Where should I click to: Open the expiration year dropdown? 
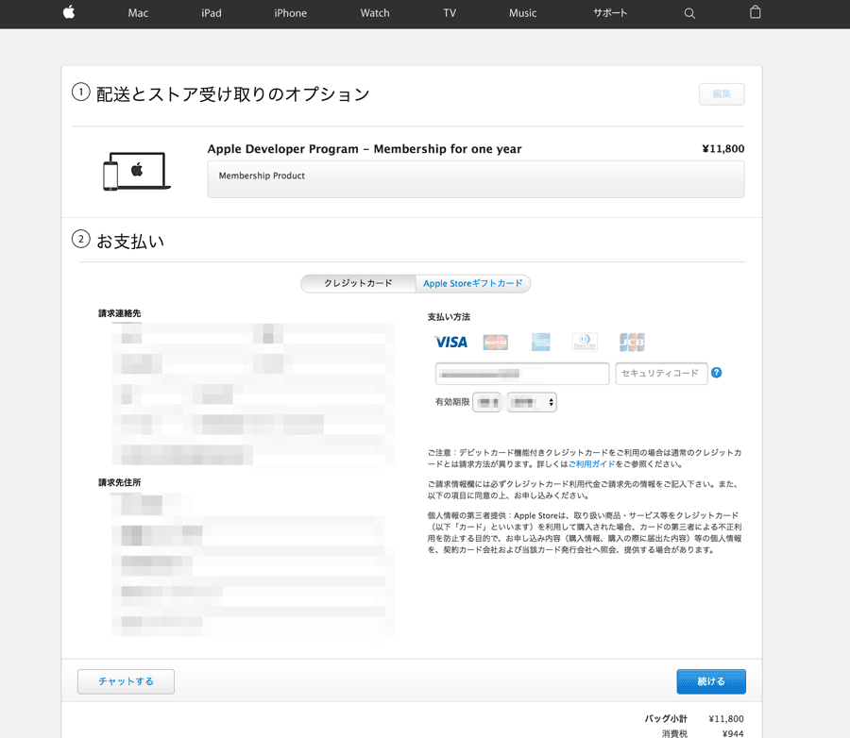pos(532,402)
